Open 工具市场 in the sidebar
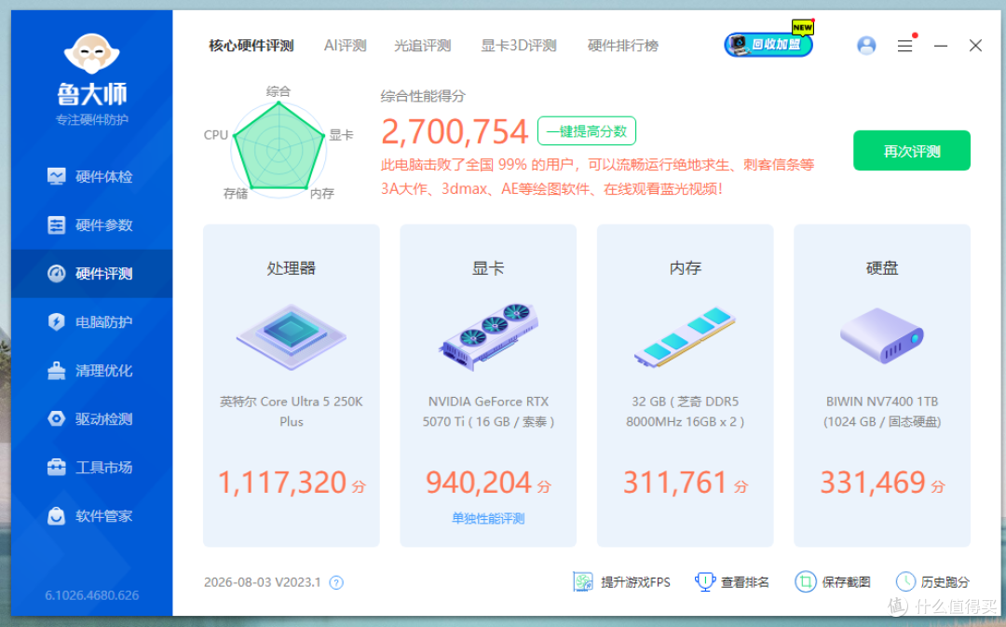This screenshot has height=627, width=1006. [91, 467]
